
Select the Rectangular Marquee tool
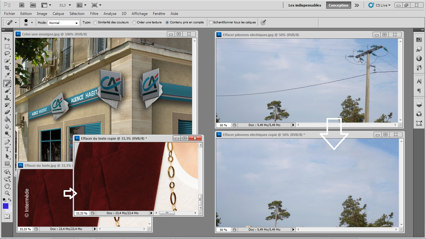pos(7,47)
